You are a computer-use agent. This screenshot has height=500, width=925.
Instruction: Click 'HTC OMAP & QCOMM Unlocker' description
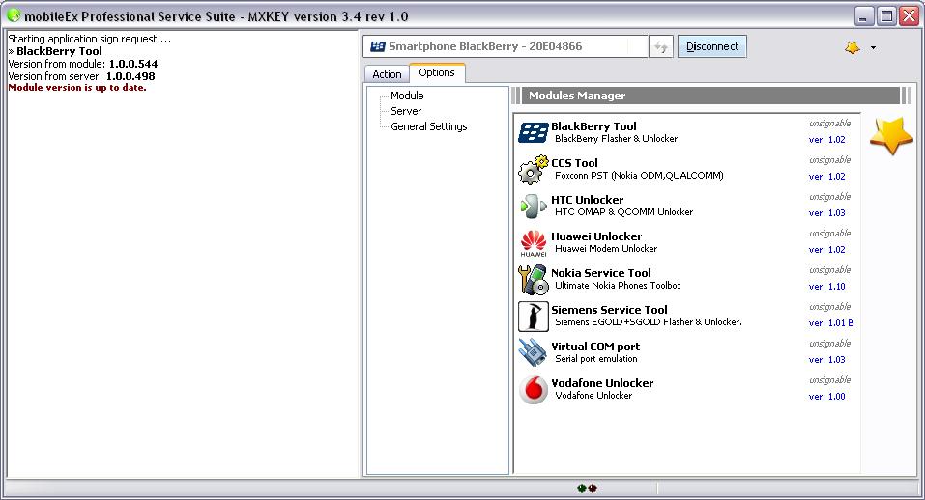pyautogui.click(x=623, y=211)
